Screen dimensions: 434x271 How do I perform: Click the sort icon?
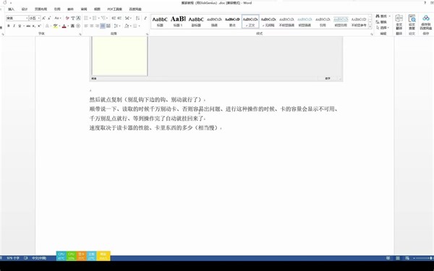[x=137, y=18]
